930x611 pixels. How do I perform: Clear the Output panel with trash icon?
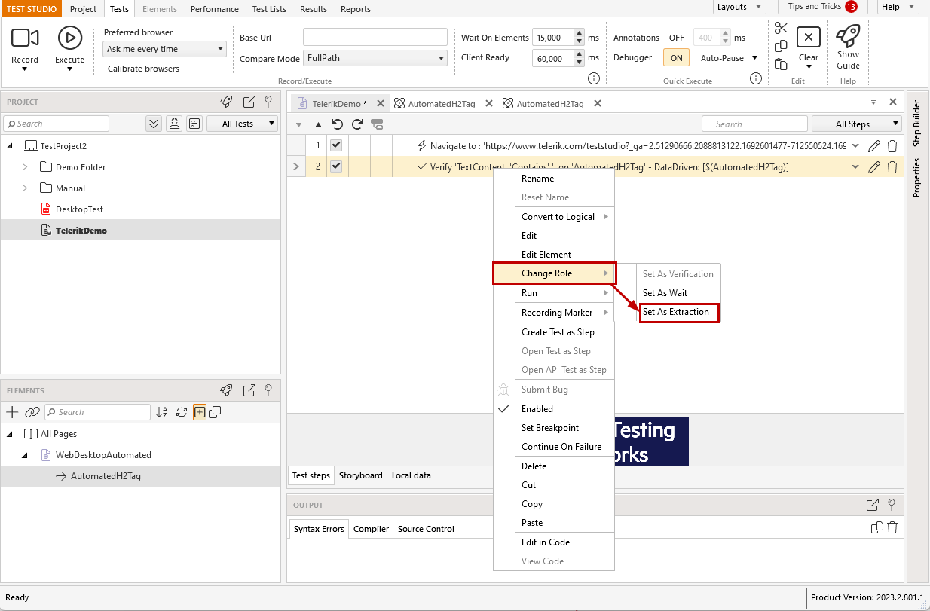click(x=892, y=527)
